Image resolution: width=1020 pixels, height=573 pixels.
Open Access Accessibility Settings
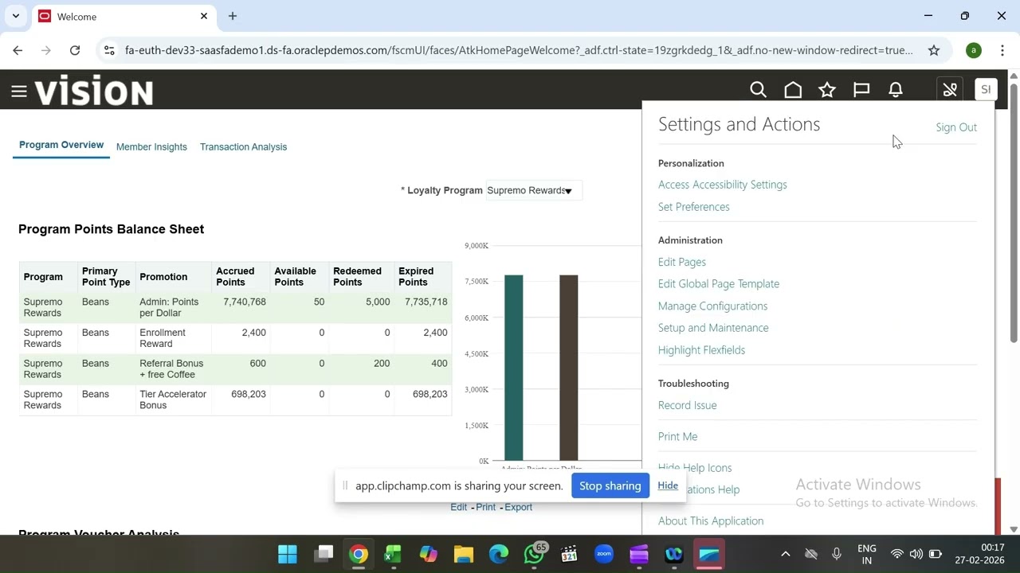723,185
